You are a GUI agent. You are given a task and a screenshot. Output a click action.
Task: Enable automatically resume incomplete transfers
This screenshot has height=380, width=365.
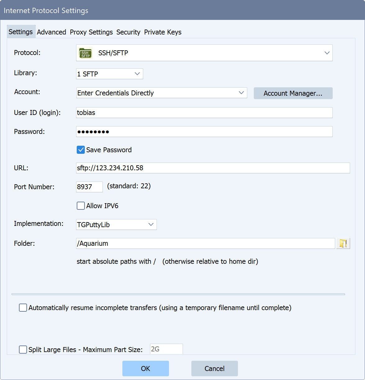click(x=23, y=307)
